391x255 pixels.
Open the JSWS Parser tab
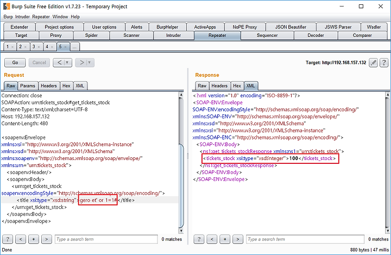click(x=338, y=27)
